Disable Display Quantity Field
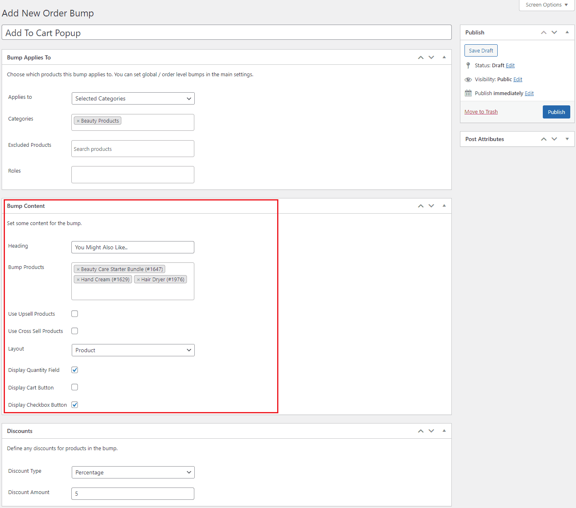 [x=74, y=369]
